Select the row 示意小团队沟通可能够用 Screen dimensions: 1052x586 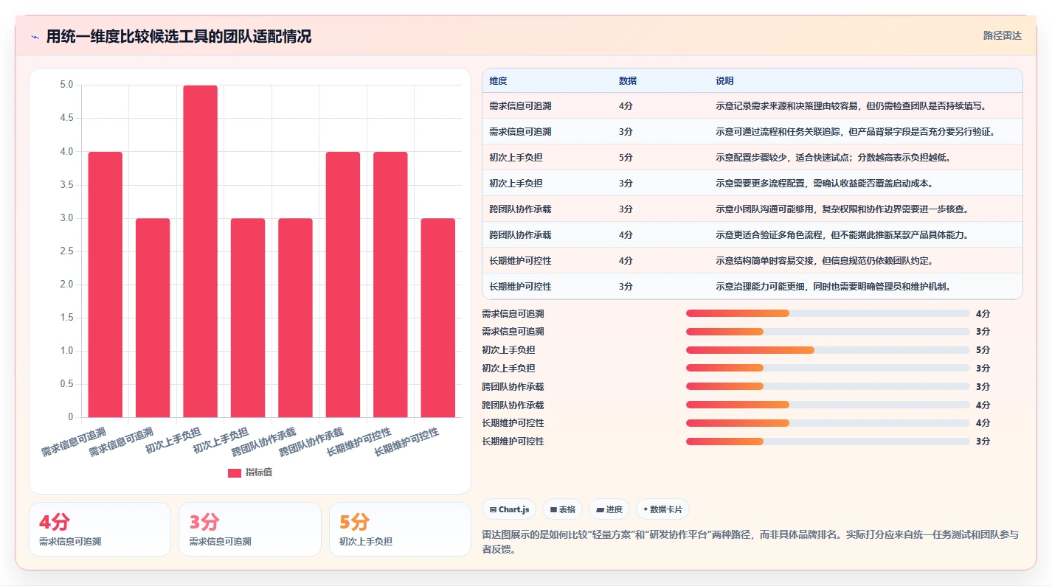pos(752,209)
